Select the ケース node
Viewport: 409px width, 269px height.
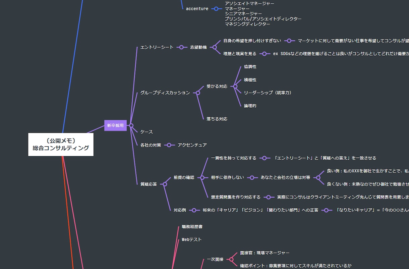pos(147,132)
